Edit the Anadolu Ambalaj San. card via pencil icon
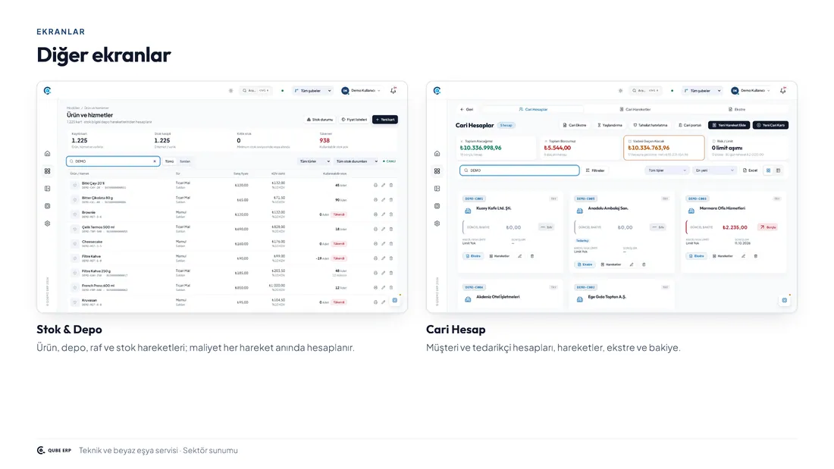Screen dimensions: 834x469 click(x=632, y=264)
